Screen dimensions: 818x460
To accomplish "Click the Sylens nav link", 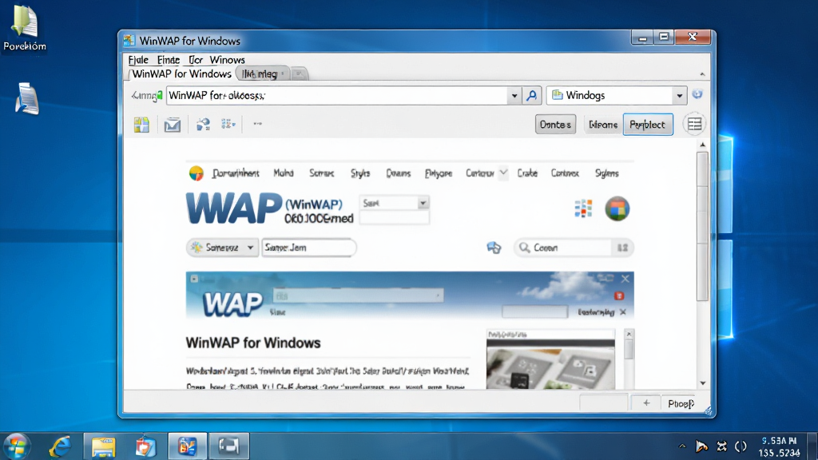I will tap(607, 173).
